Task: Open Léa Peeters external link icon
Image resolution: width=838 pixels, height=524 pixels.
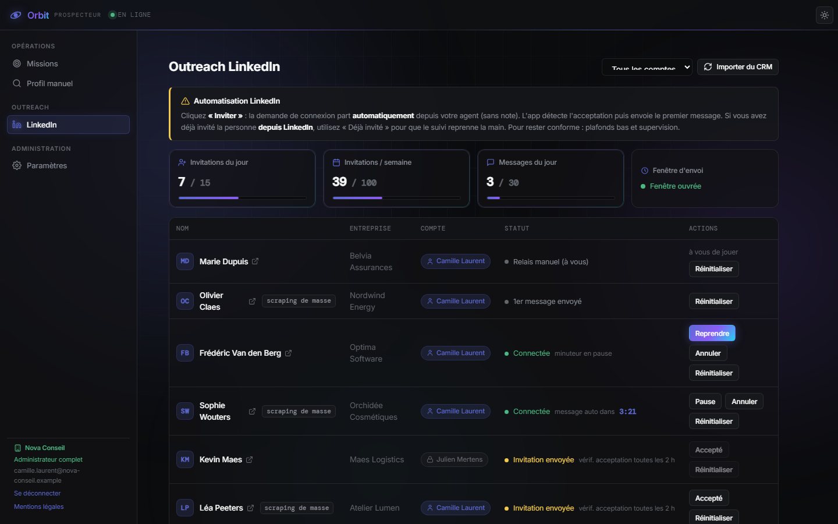Action: point(250,508)
